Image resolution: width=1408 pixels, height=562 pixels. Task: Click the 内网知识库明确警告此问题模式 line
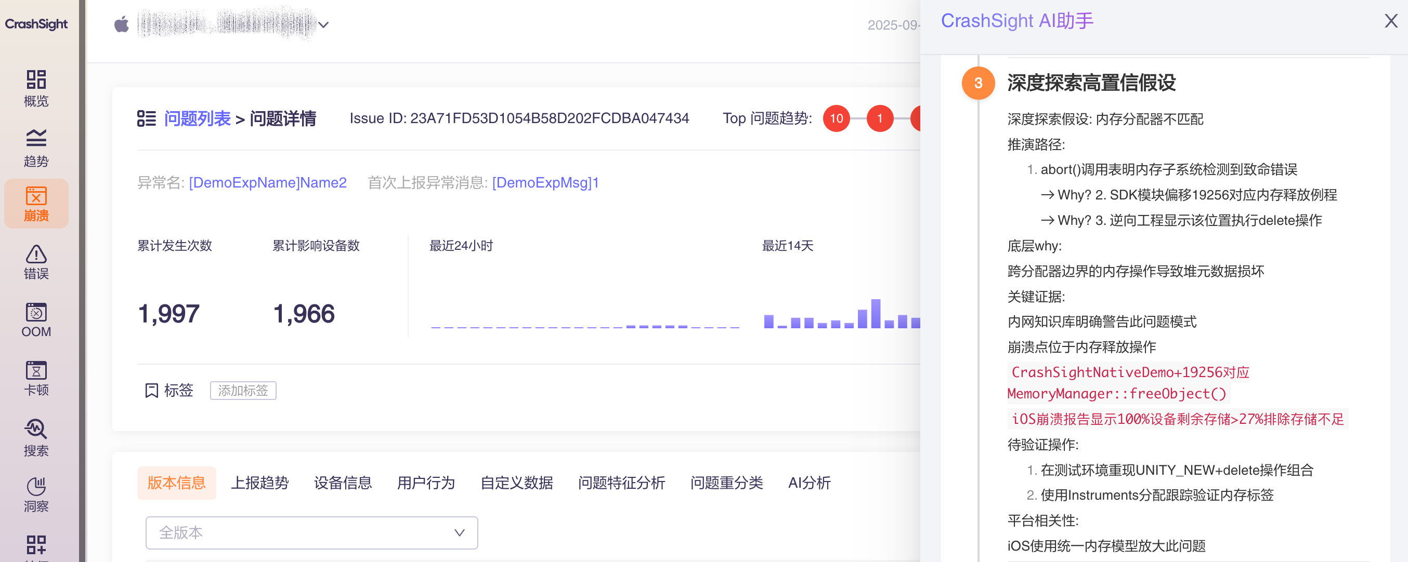(1102, 322)
